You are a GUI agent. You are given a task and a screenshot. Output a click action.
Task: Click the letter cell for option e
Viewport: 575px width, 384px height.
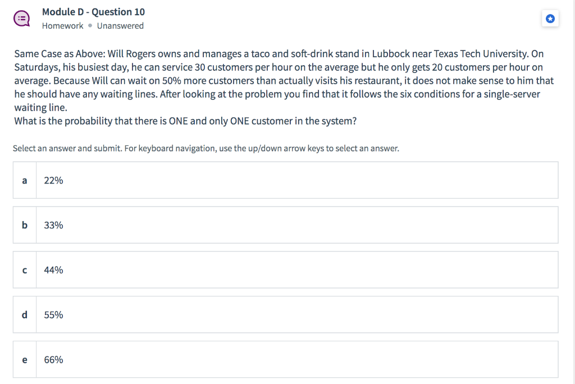tap(24, 359)
